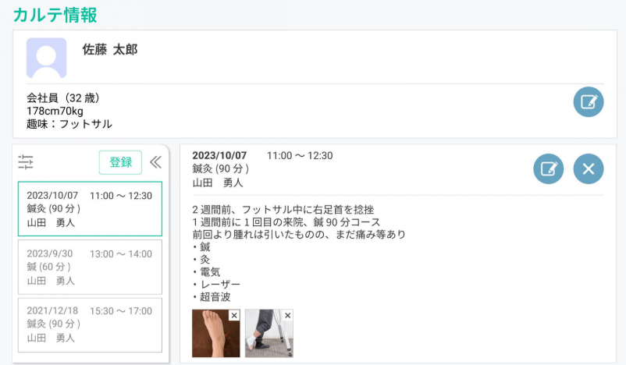The width and height of the screenshot is (626, 365).
Task: Close the record detail with X icon
Action: (x=588, y=168)
